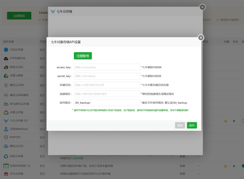Close the 七牛对象存储API设置 dialog
This screenshot has height=179, width=244.
pyautogui.click(x=201, y=37)
